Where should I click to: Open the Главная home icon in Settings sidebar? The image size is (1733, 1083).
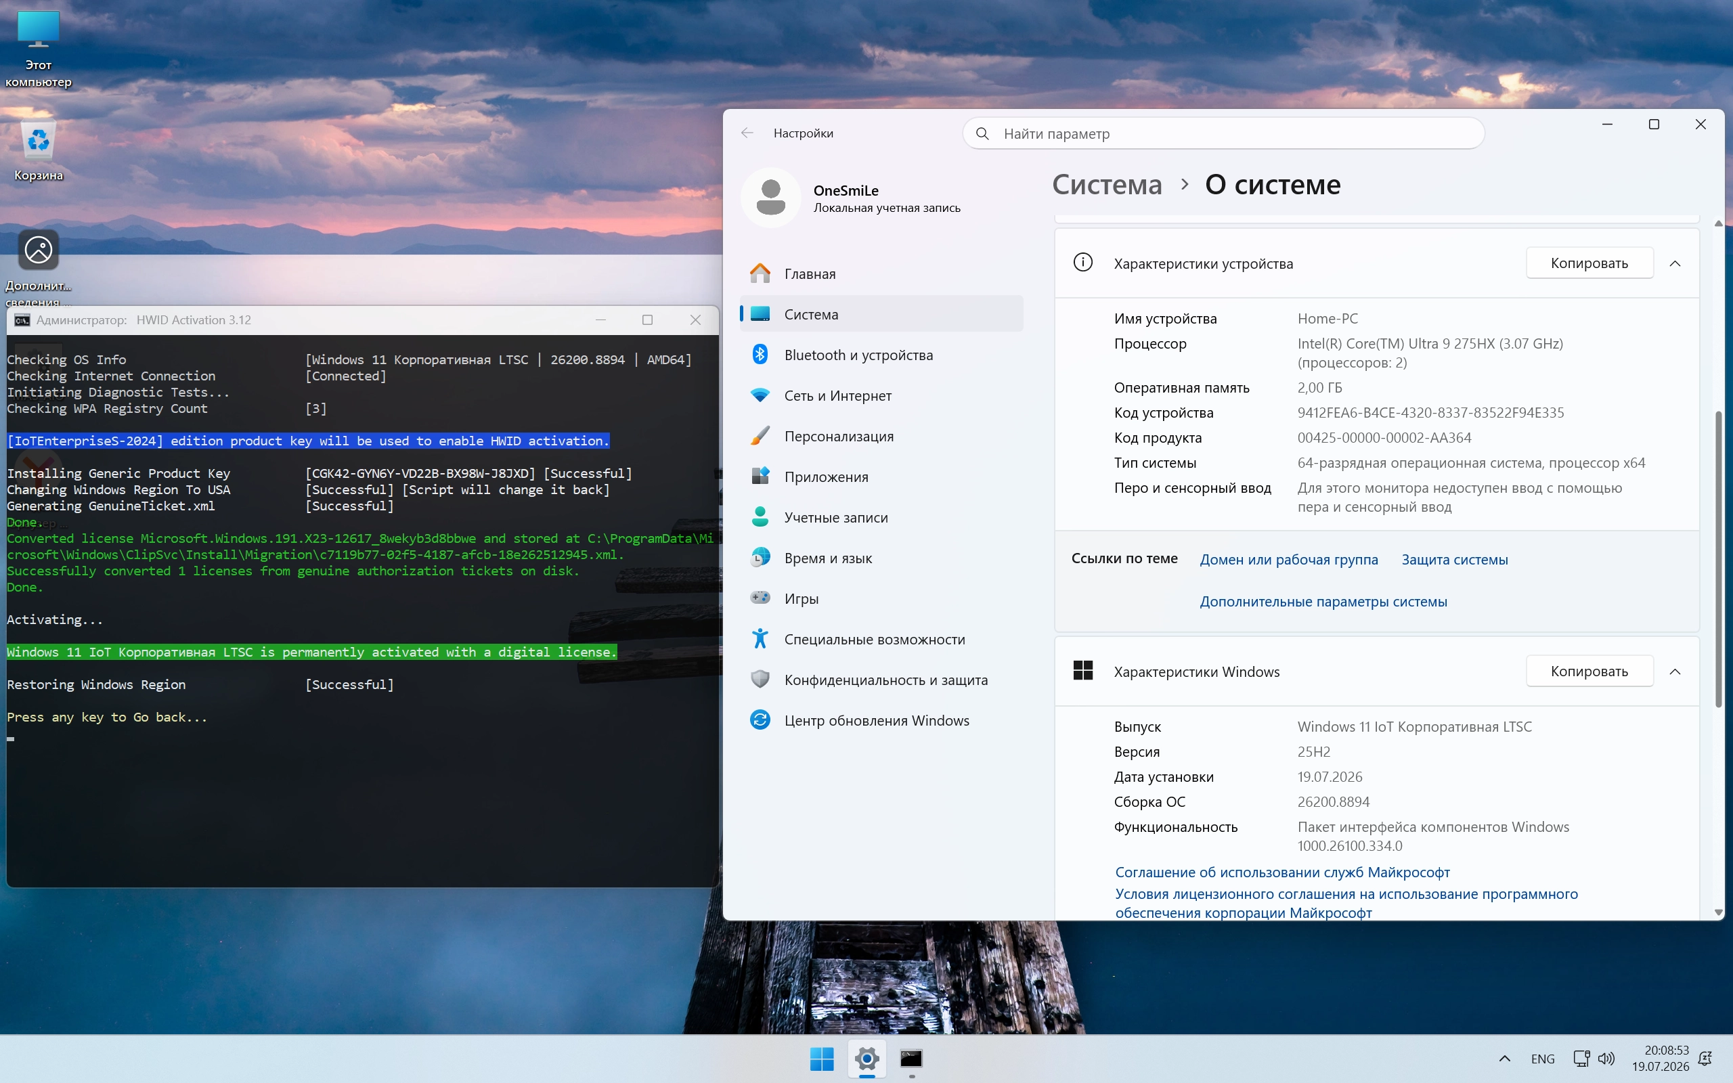760,273
